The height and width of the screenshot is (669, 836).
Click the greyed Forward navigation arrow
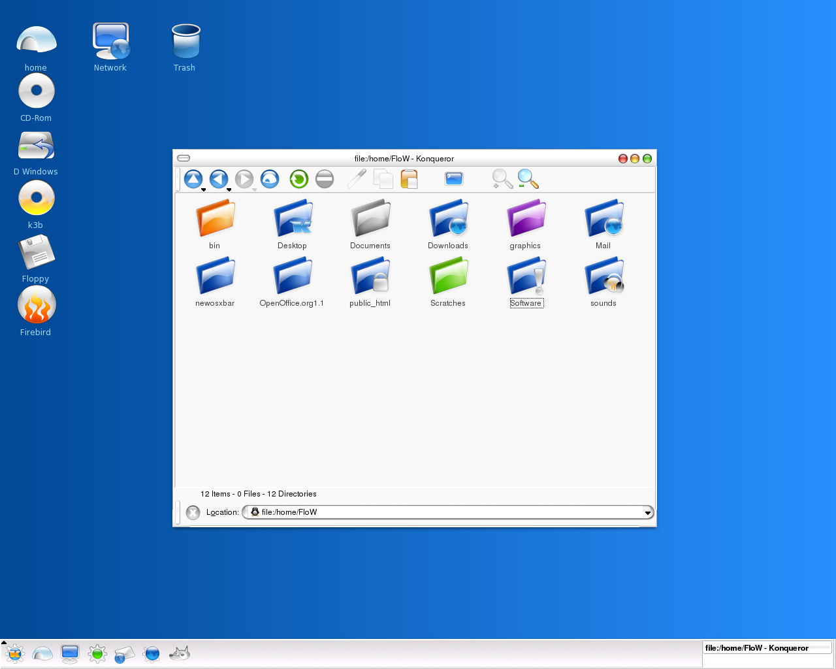pyautogui.click(x=244, y=178)
